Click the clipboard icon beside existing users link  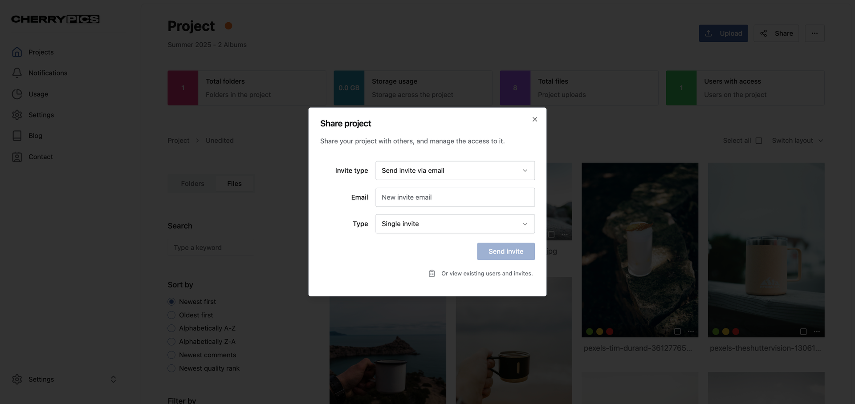(432, 274)
